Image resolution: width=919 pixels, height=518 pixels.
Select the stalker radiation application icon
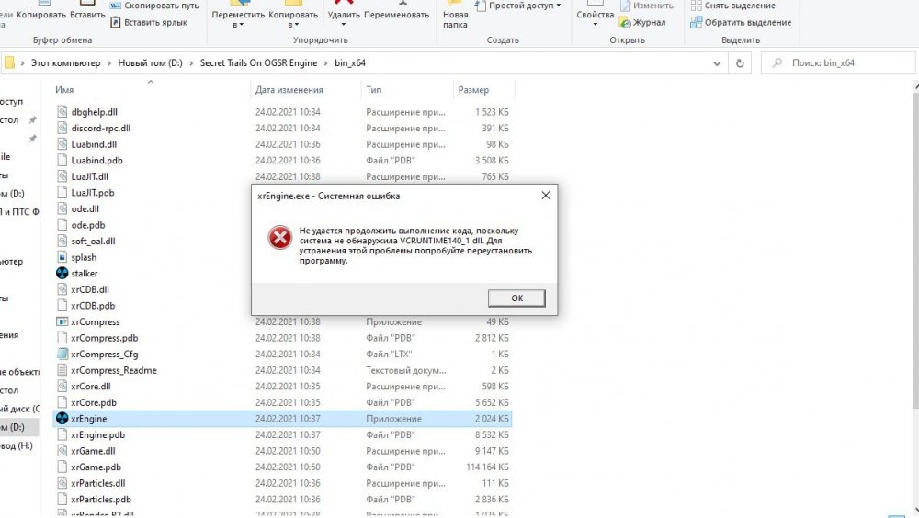point(62,273)
